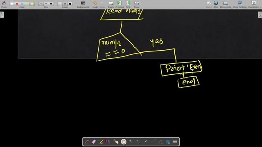
Task: Choose the medium eraser size
Action: pos(65,4)
